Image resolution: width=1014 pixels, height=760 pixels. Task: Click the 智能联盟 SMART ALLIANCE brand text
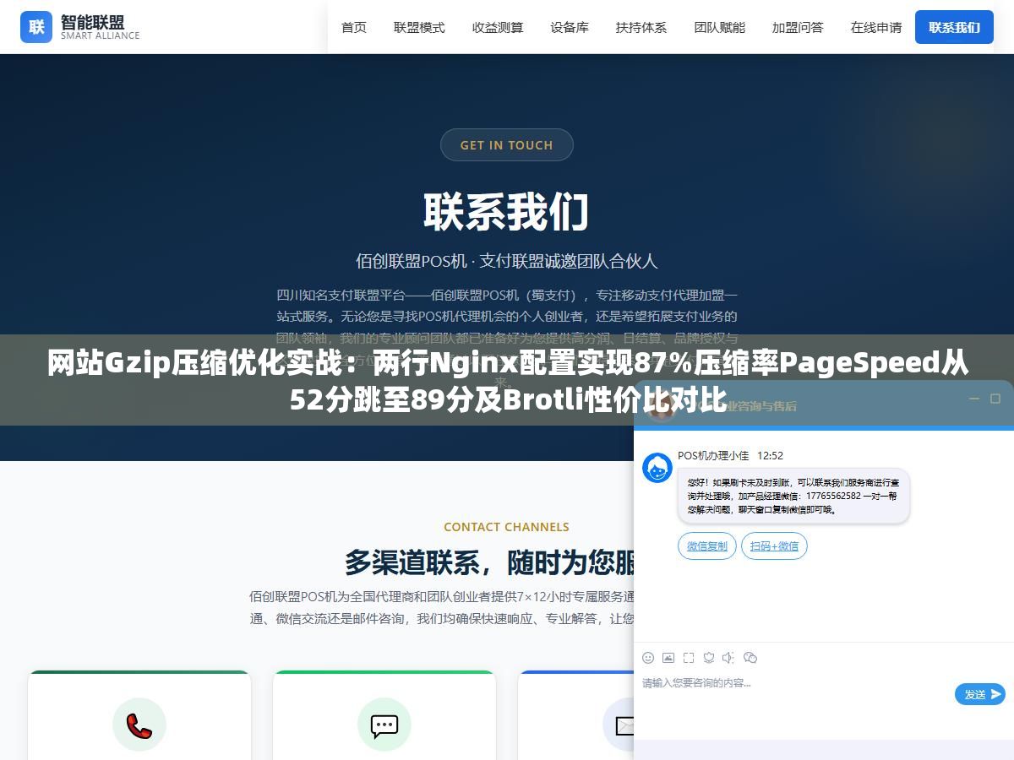[100, 27]
